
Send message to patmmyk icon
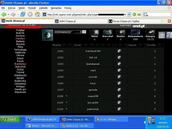click(x=119, y=109)
